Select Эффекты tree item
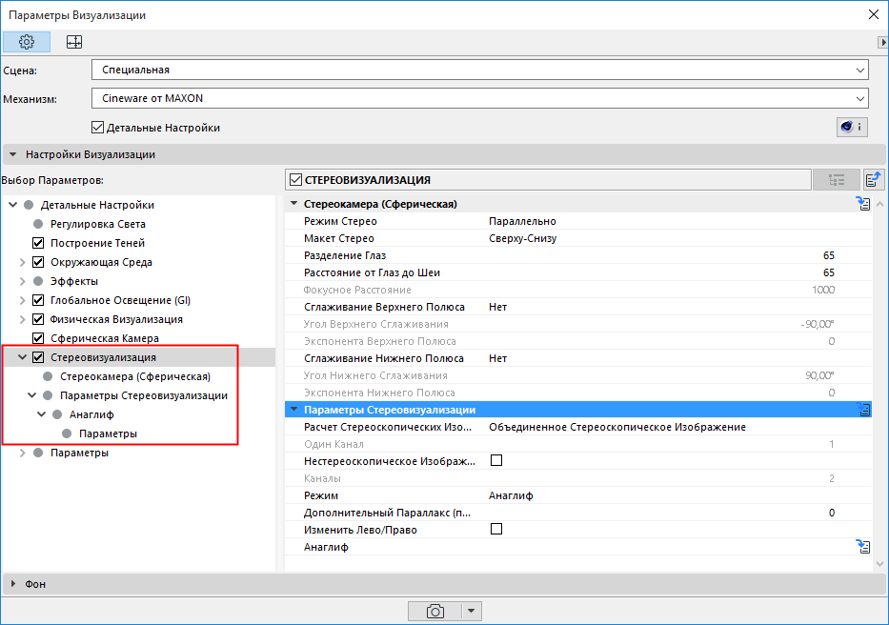The width and height of the screenshot is (889, 625). coord(74,281)
